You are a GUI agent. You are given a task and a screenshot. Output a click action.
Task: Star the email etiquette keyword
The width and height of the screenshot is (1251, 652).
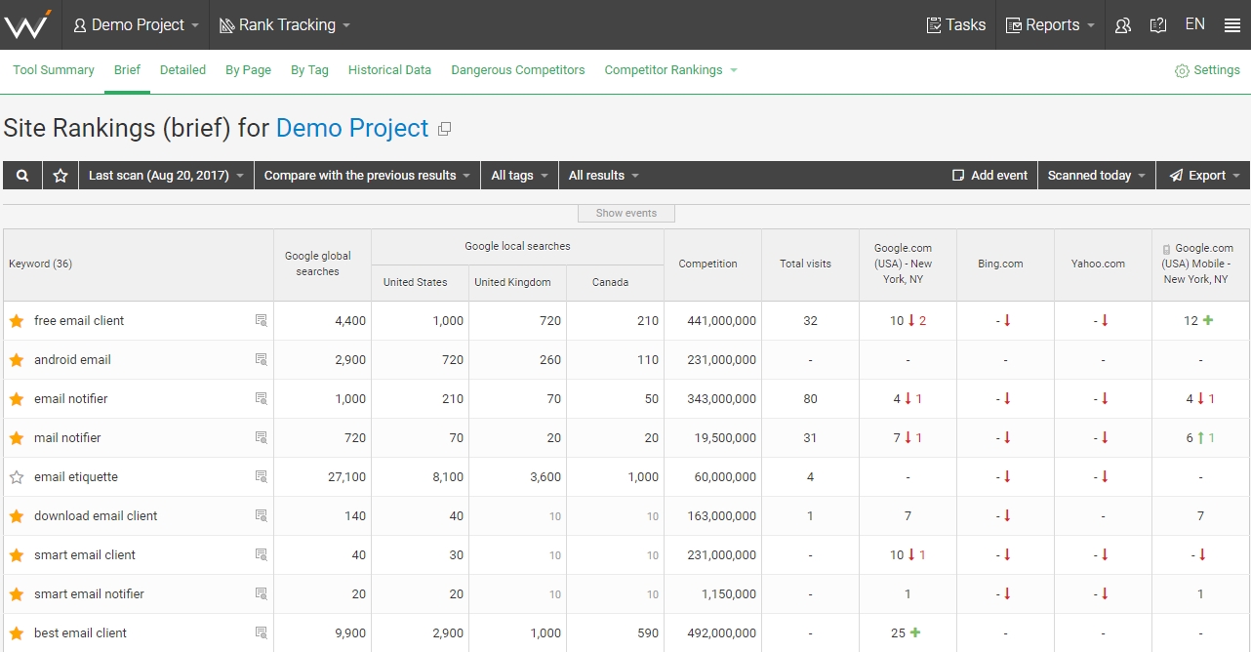pyautogui.click(x=17, y=476)
